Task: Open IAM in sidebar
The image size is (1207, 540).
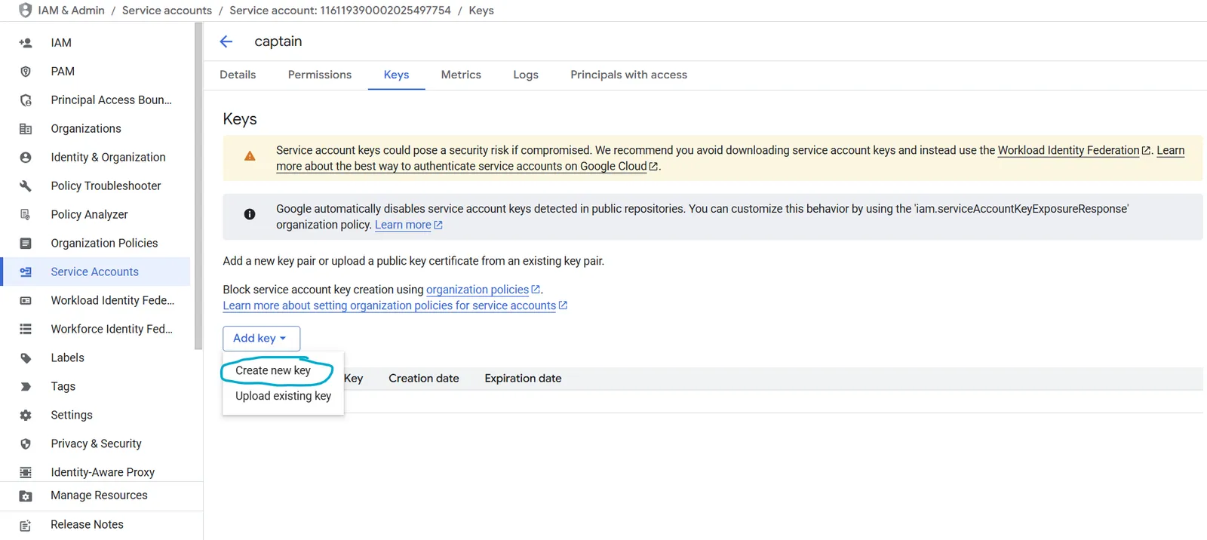Action: tap(97, 43)
